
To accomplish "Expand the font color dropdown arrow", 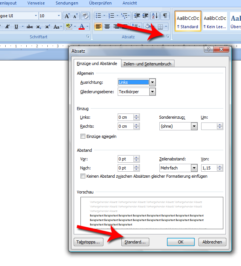I will pos(87,27).
